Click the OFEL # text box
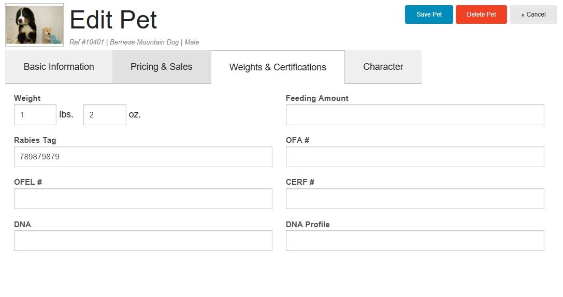Screen dimensions: 563x297 coord(143,199)
